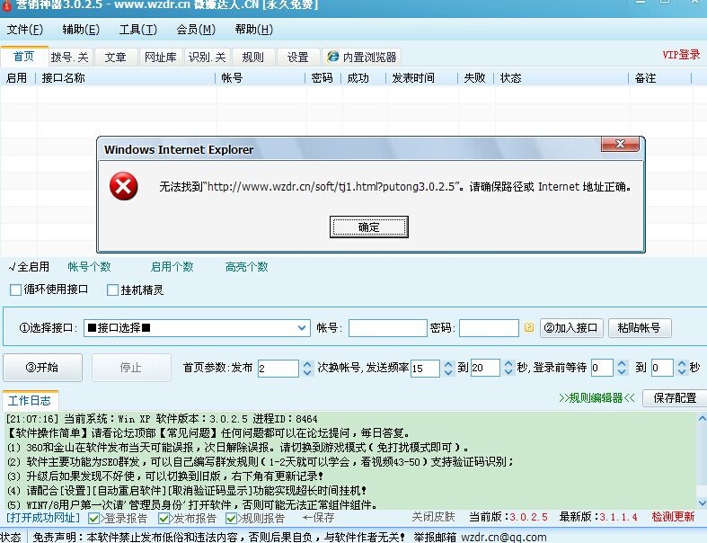Screen dimensions: 707x543
Task: Click 关闭皮肤 link
Action: (x=433, y=517)
